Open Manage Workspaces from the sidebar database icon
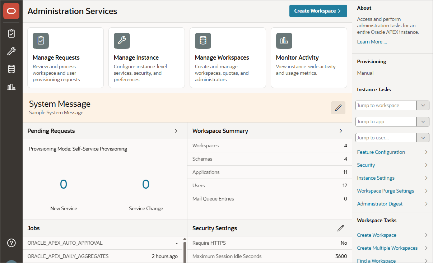 (x=11, y=69)
